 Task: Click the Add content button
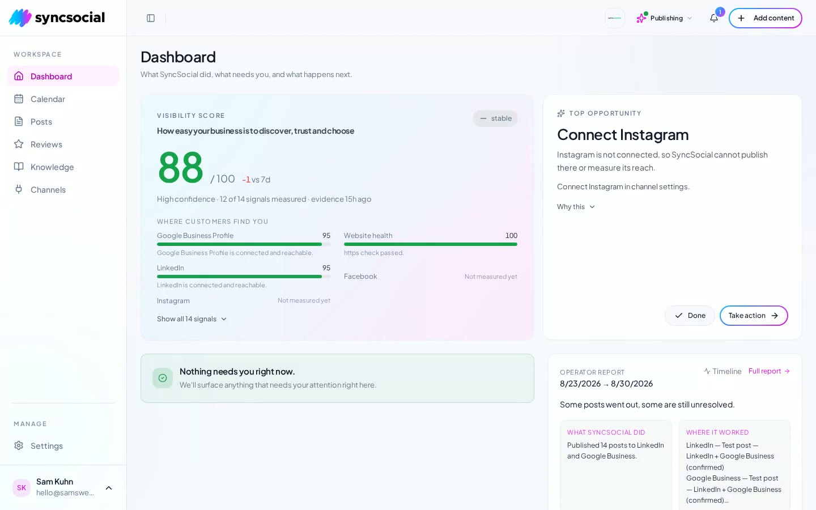(x=766, y=18)
